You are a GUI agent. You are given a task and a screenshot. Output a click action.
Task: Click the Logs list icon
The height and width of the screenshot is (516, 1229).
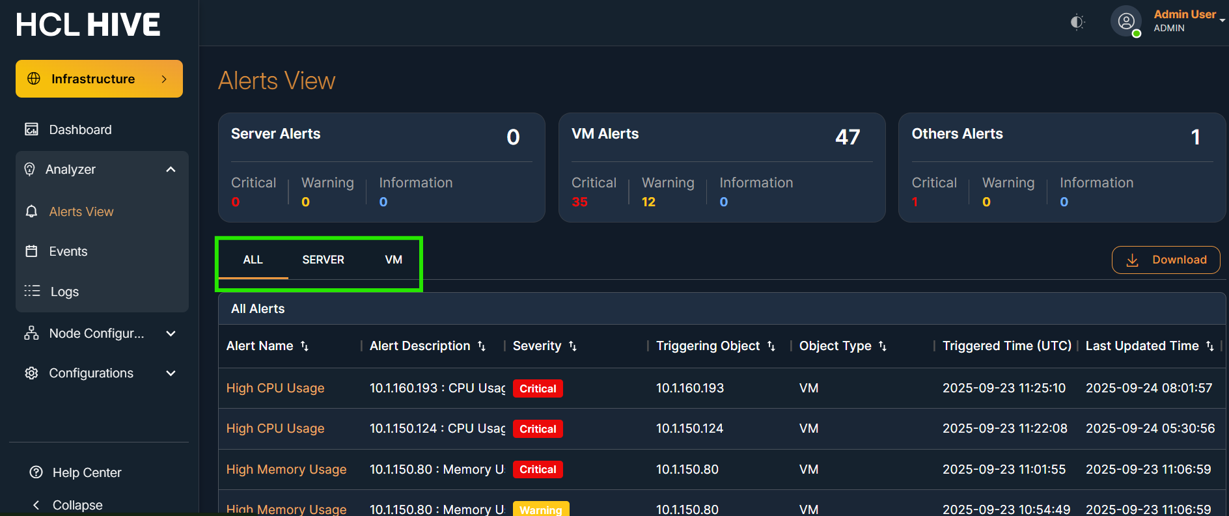click(32, 291)
